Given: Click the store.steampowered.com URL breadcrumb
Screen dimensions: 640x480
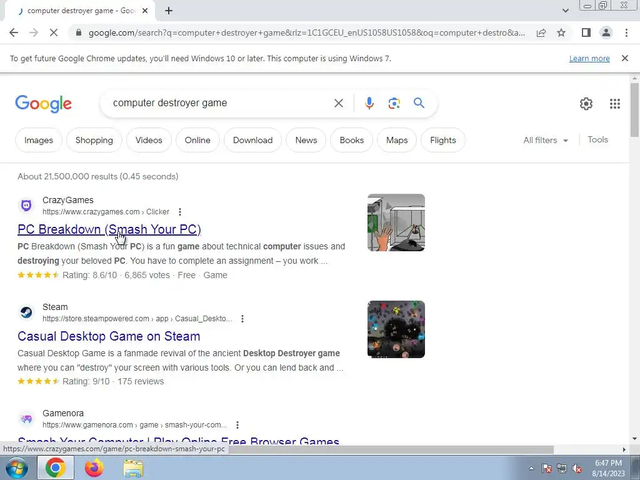Looking at the screenshot, I should click(x=137, y=319).
